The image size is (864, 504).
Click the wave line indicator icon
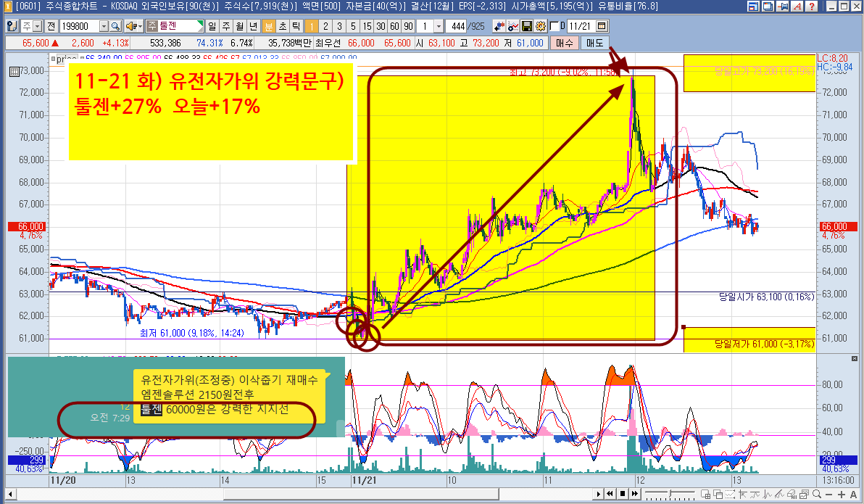[755, 494]
